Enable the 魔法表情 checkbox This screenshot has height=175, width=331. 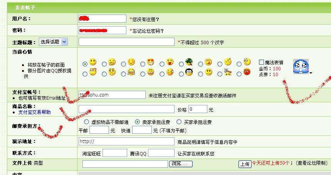[x=261, y=62]
